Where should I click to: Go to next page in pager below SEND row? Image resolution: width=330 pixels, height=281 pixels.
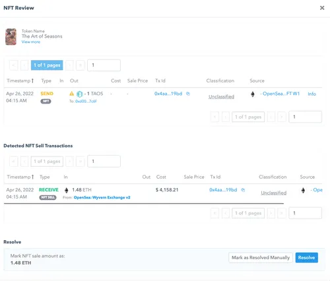[271, 117]
